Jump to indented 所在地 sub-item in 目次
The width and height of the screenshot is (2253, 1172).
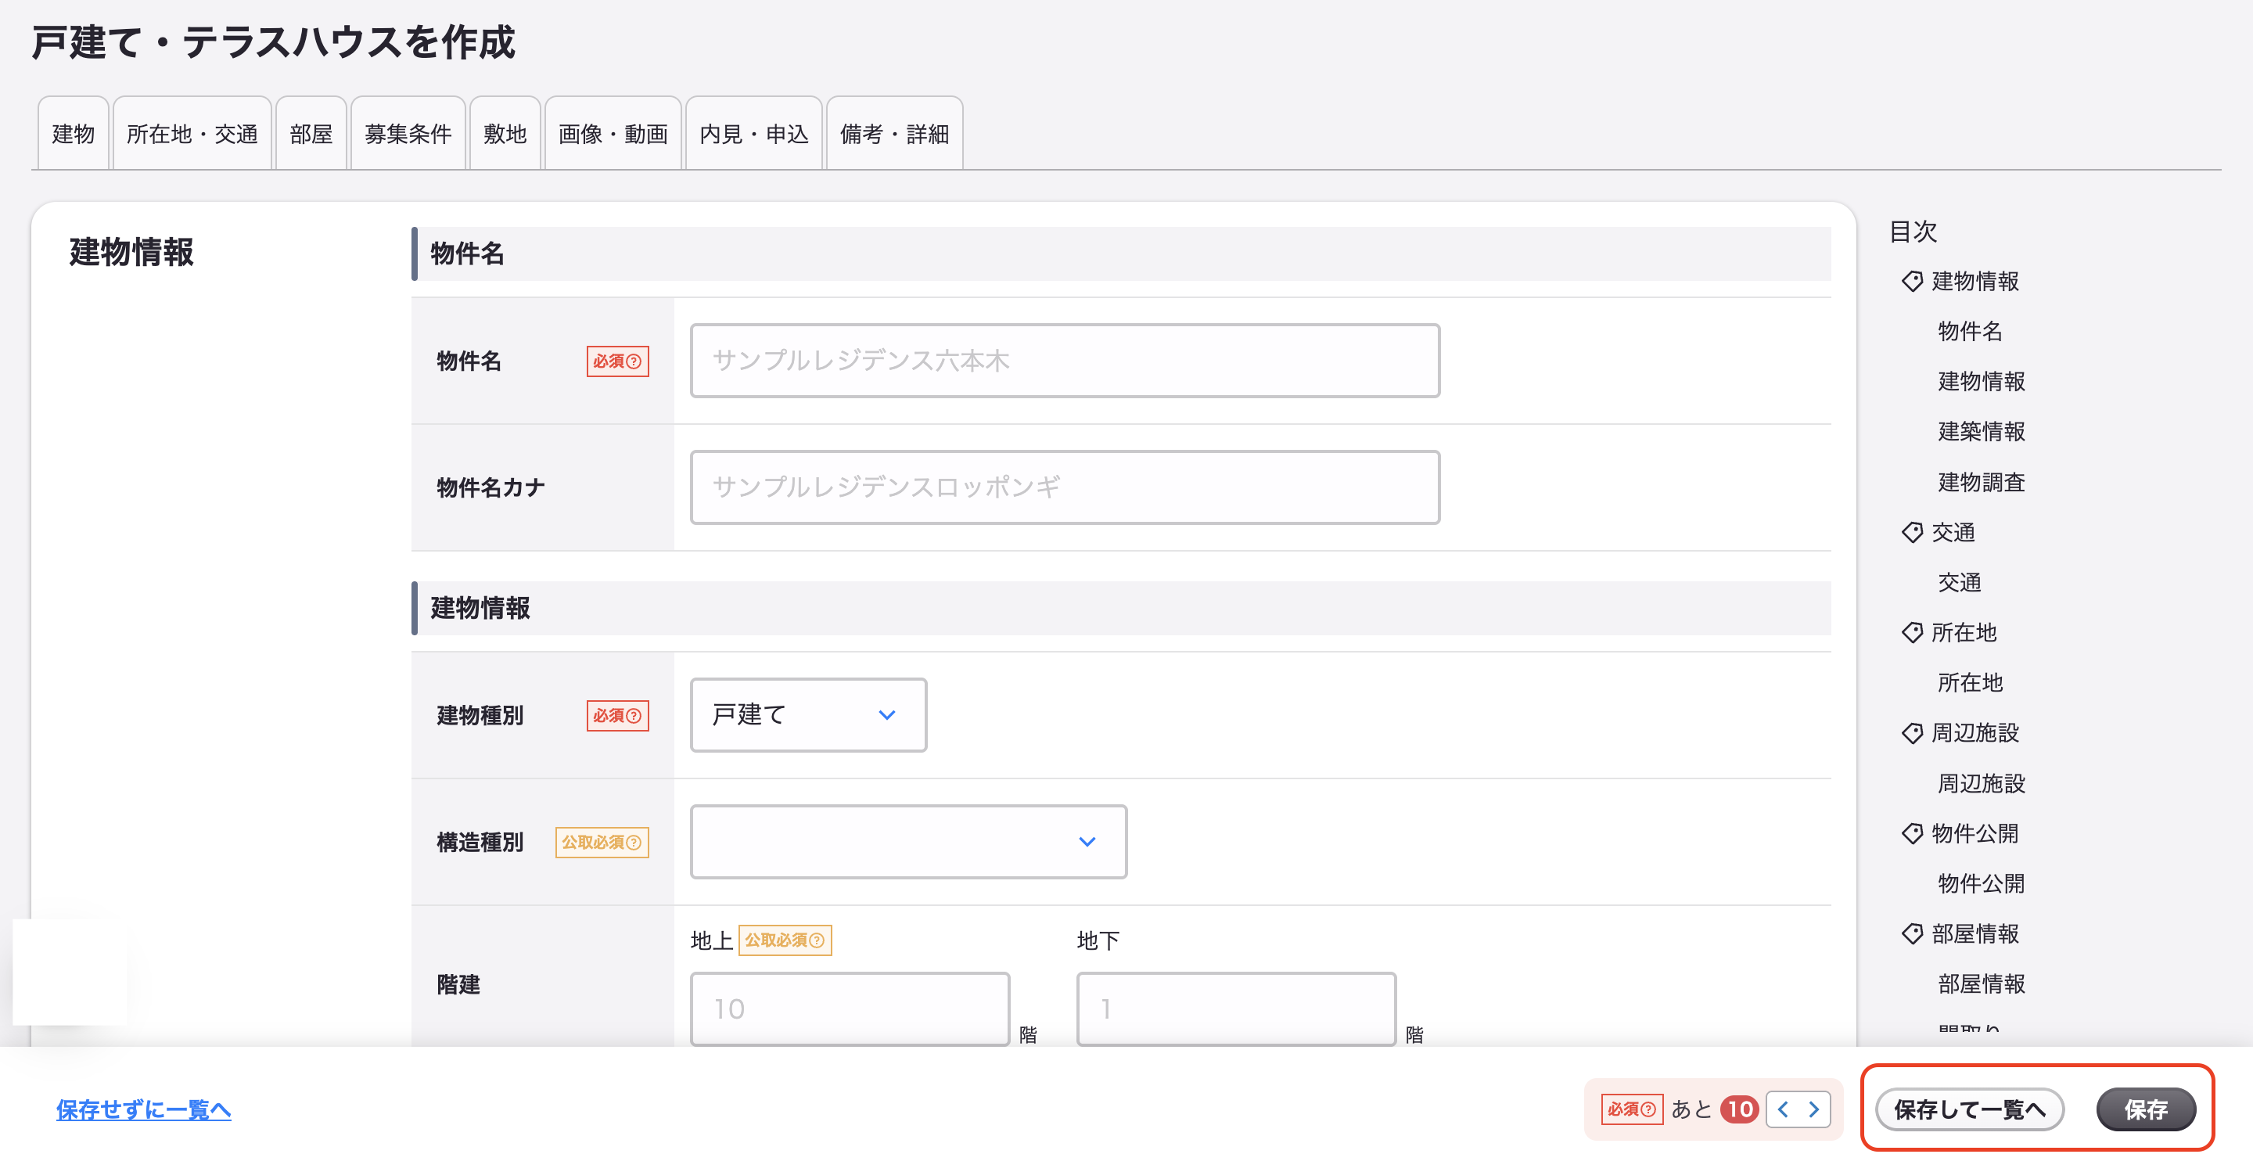[1970, 682]
